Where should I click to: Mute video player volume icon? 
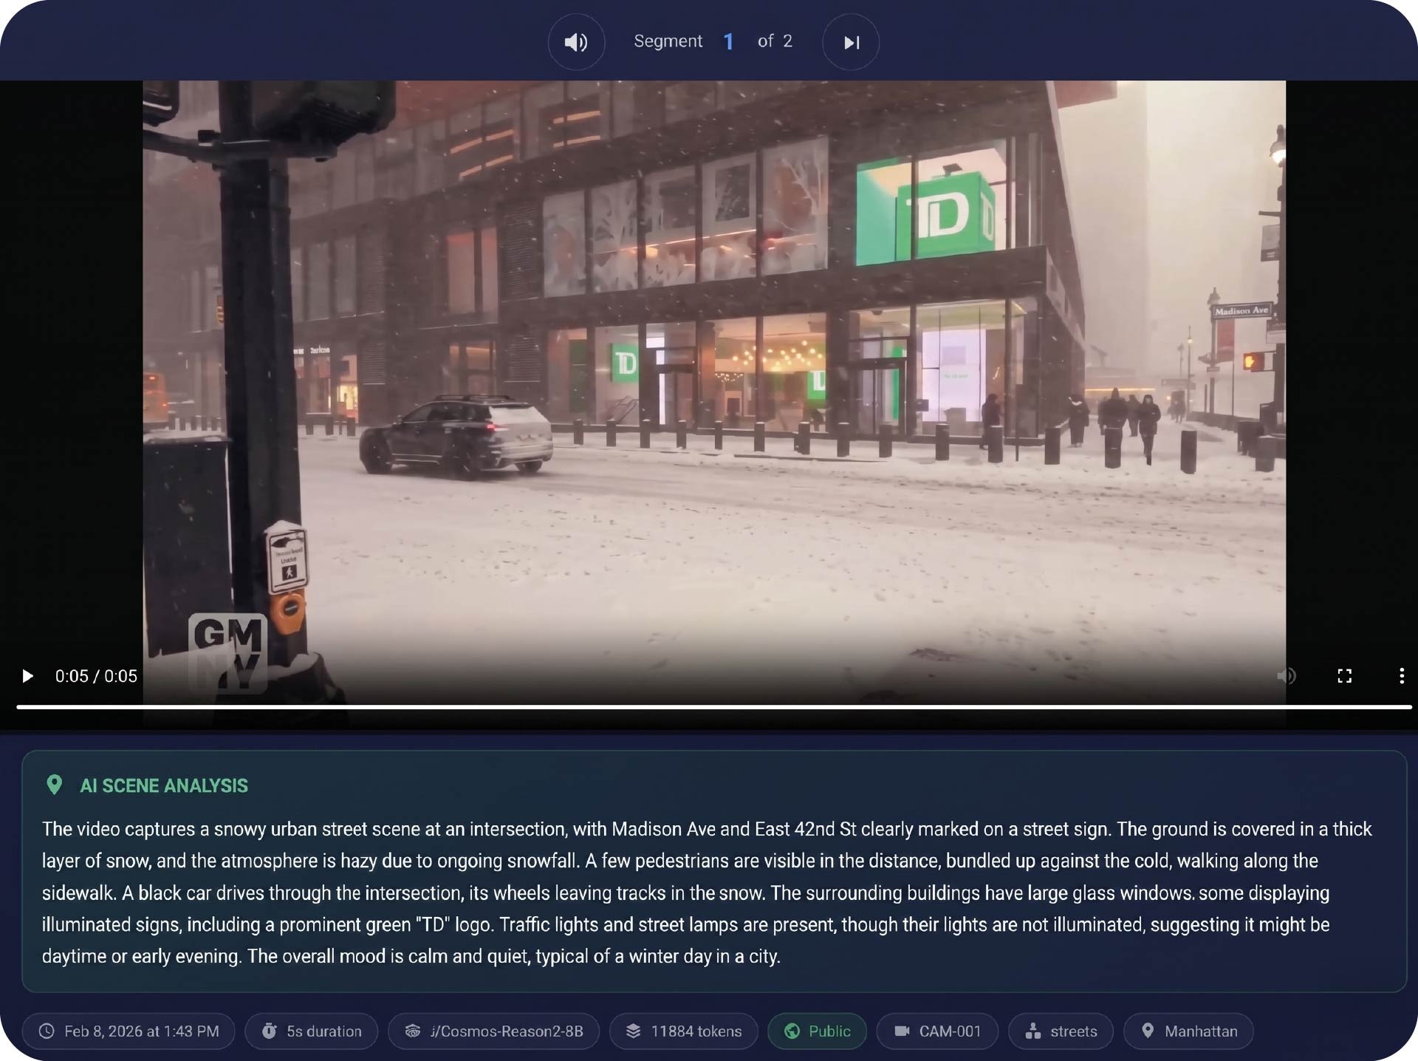point(1286,676)
